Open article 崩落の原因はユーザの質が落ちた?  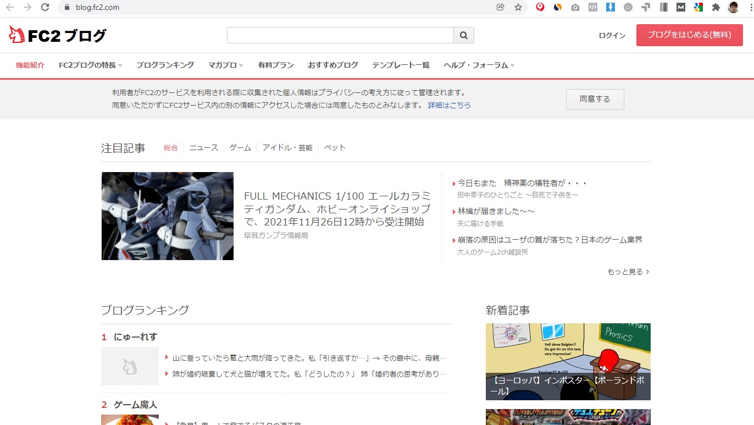(x=550, y=240)
